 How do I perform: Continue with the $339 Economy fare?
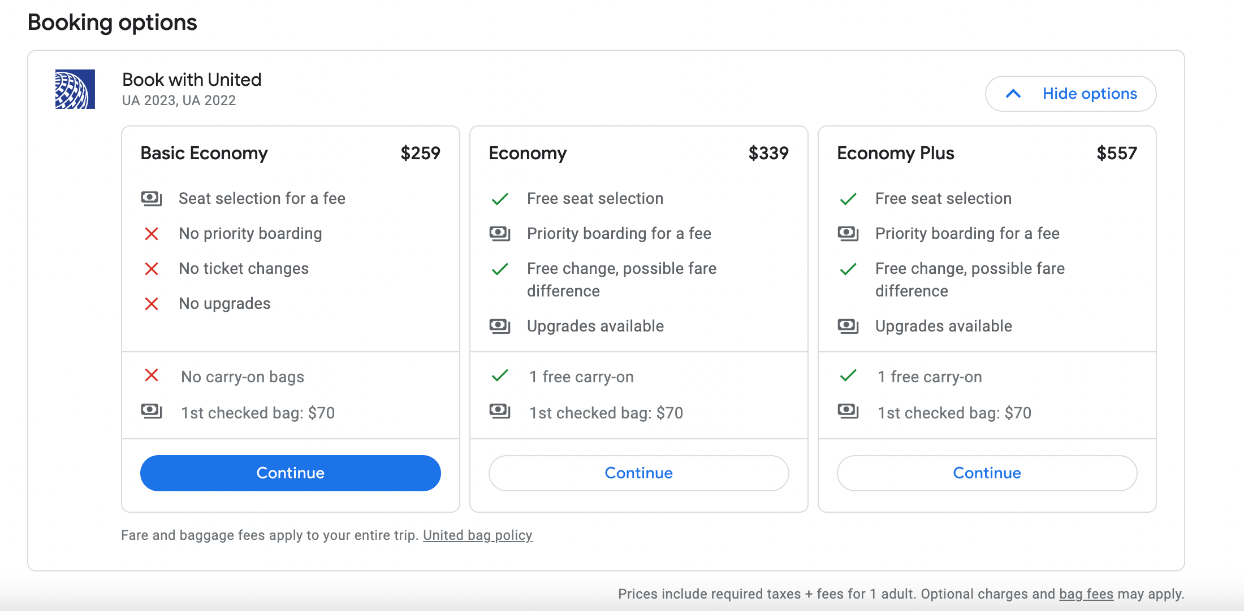coord(638,473)
